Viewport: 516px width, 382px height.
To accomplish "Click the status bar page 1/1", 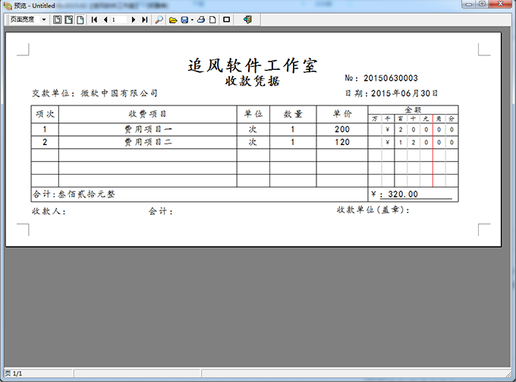I will pyautogui.click(x=14, y=374).
